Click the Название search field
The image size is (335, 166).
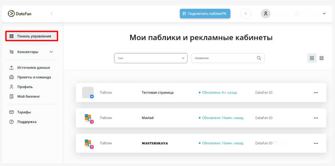pos(224,58)
